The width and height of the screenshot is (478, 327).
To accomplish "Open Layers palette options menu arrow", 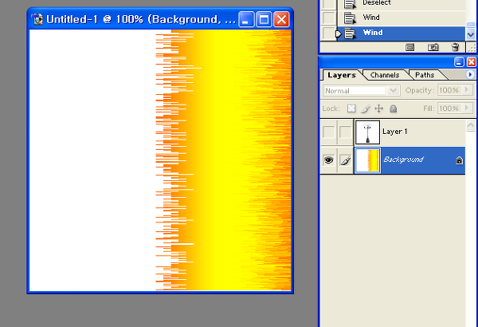I will [x=470, y=74].
